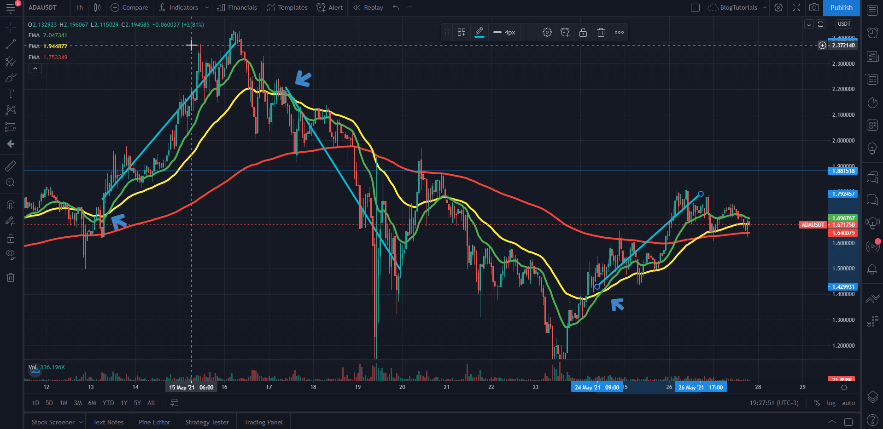The width and height of the screenshot is (883, 429).
Task: Open the alerts clock panel icon
Action: [x=872, y=33]
